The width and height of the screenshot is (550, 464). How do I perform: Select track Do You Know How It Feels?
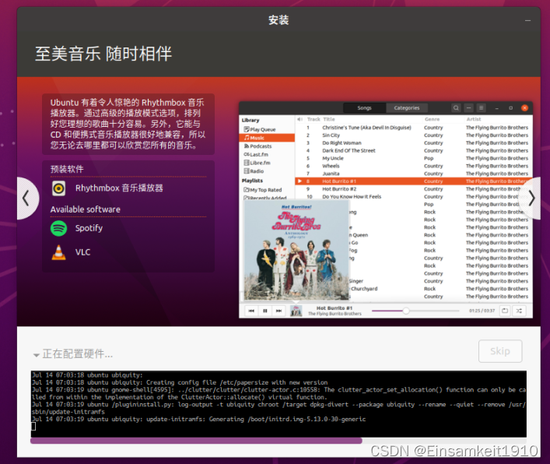pyautogui.click(x=352, y=196)
